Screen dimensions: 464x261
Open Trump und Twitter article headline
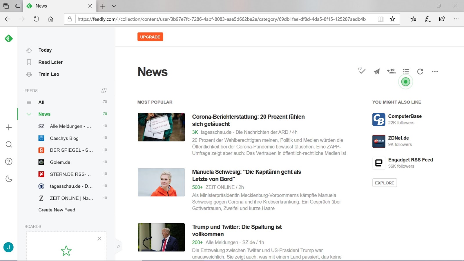pyautogui.click(x=237, y=231)
